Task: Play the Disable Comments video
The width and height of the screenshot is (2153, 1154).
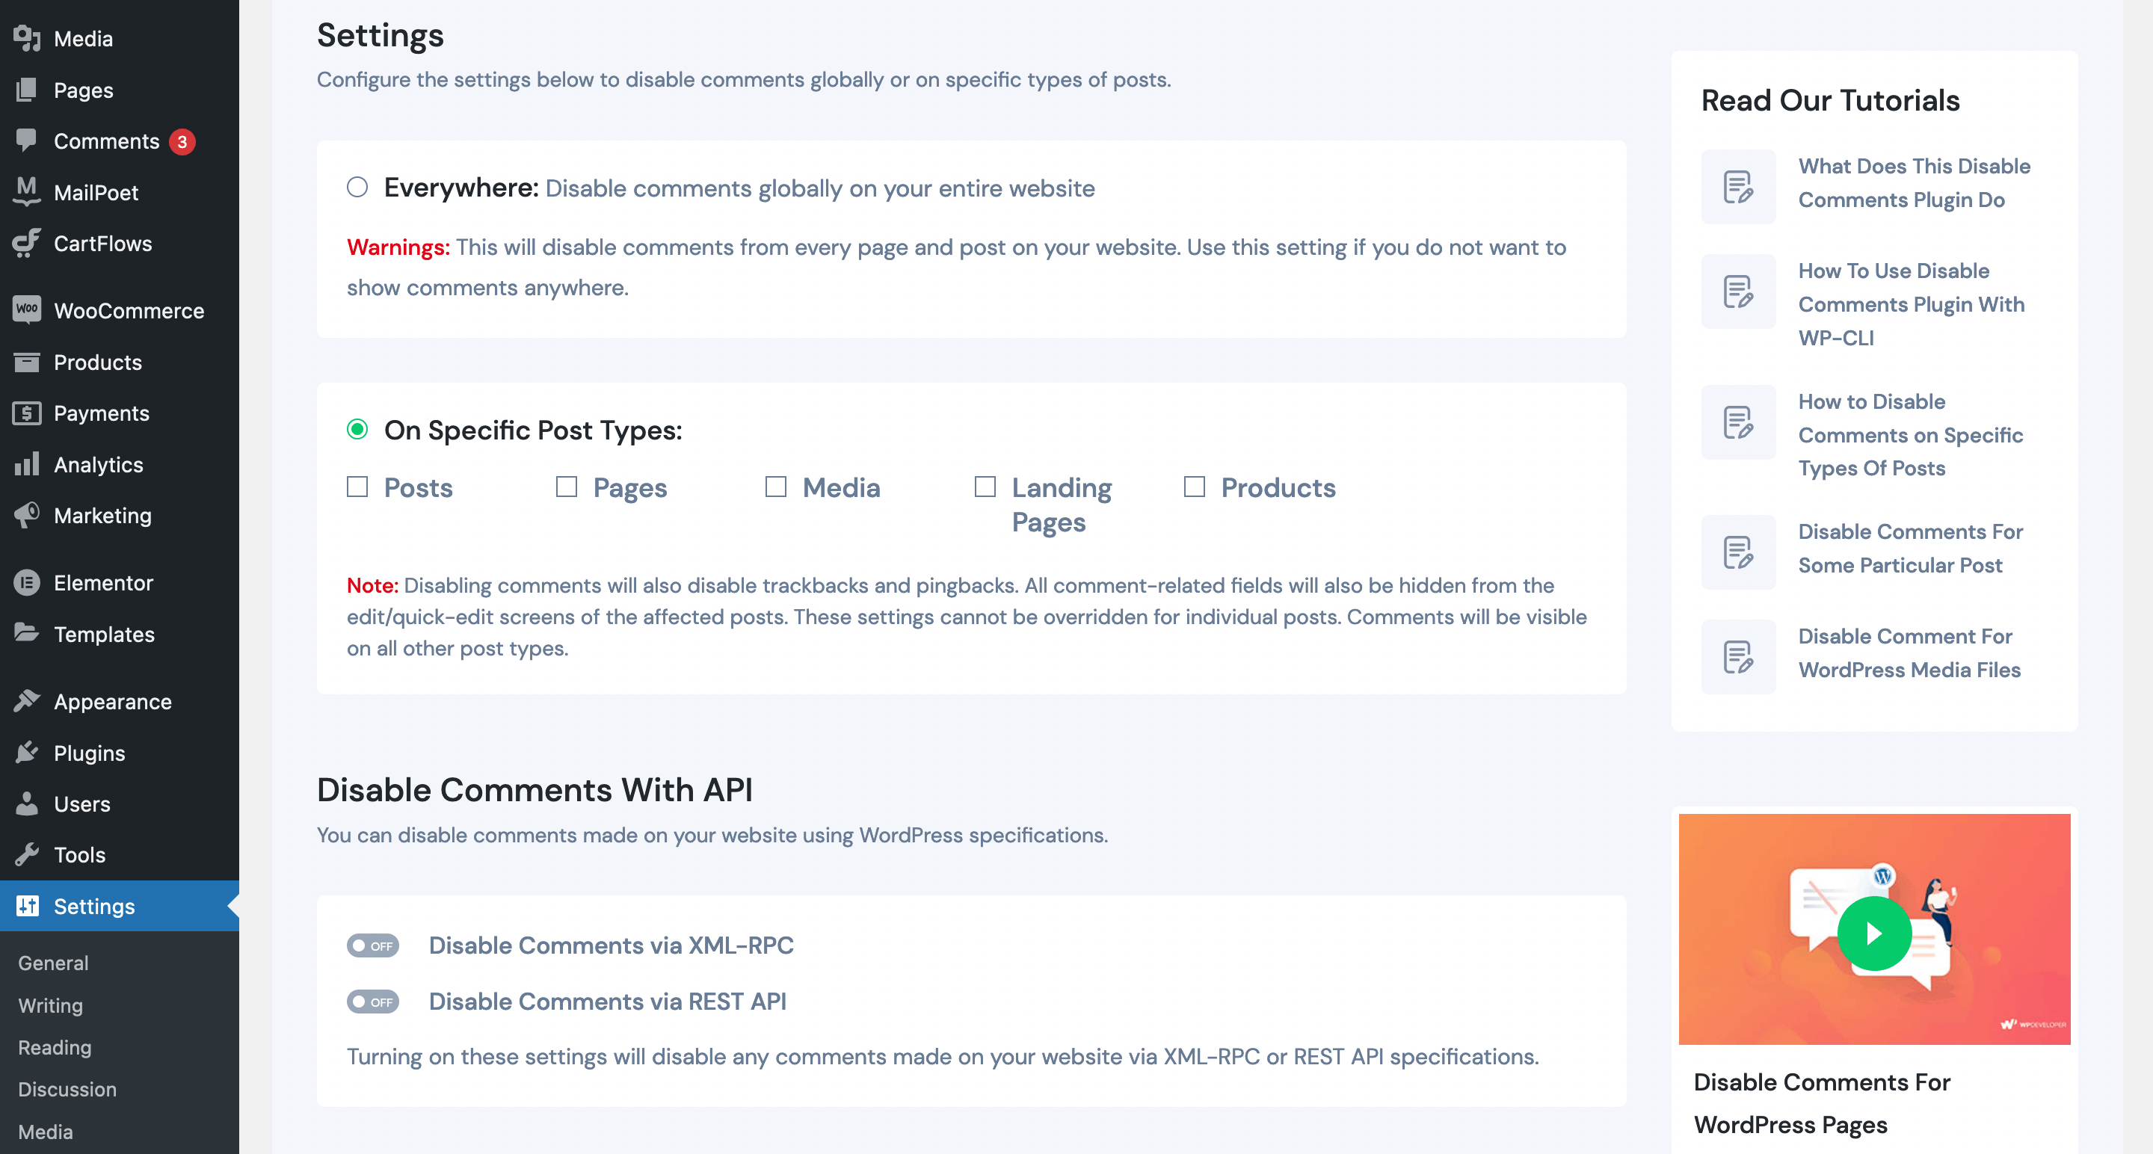Action: (x=1876, y=932)
